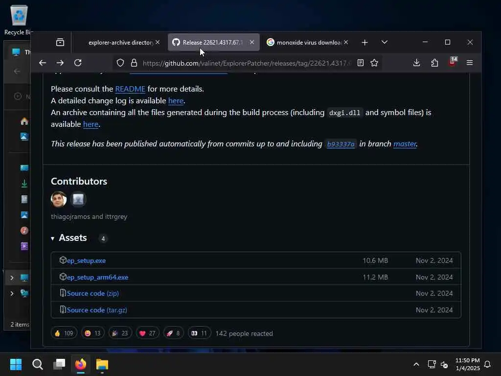Screen dimensions: 501x376
Task: Click the 142 people reacted text
Action: coord(244,333)
